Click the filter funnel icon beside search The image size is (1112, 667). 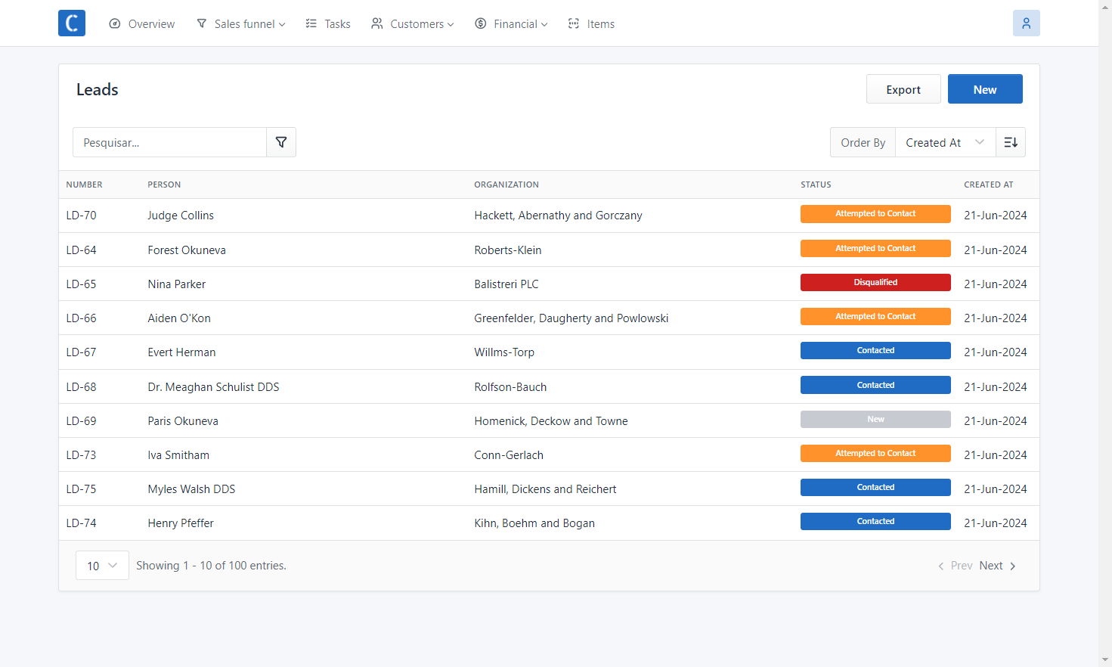(281, 142)
